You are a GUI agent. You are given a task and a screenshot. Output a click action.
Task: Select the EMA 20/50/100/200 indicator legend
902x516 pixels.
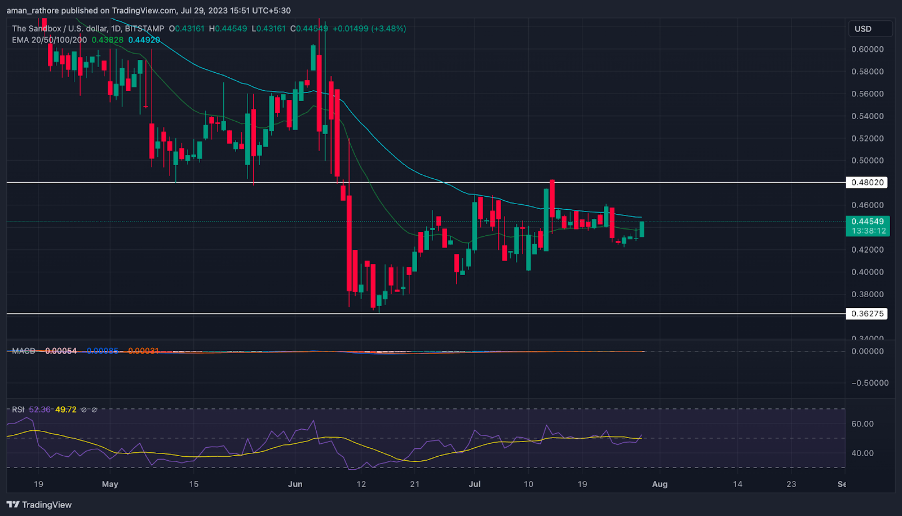[50, 40]
